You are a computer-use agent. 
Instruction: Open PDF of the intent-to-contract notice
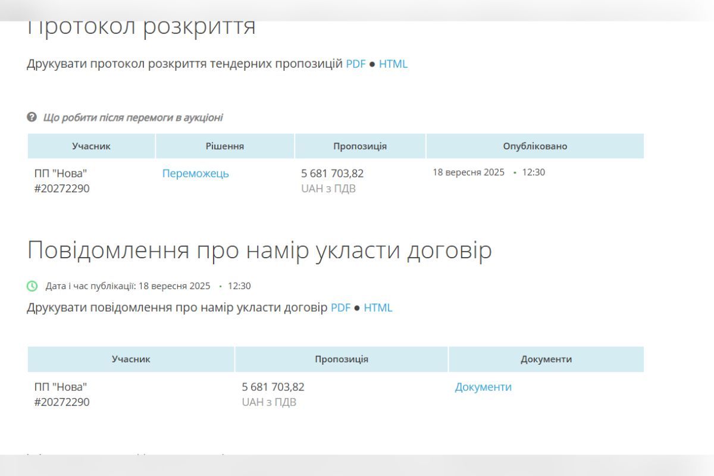coord(340,308)
